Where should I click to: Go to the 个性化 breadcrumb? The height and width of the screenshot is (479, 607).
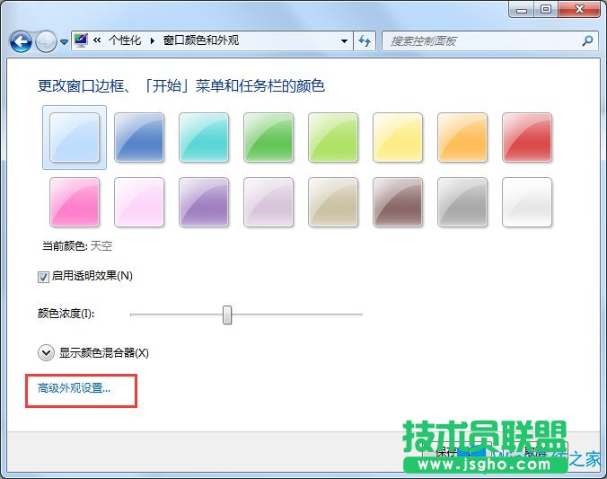coord(125,40)
